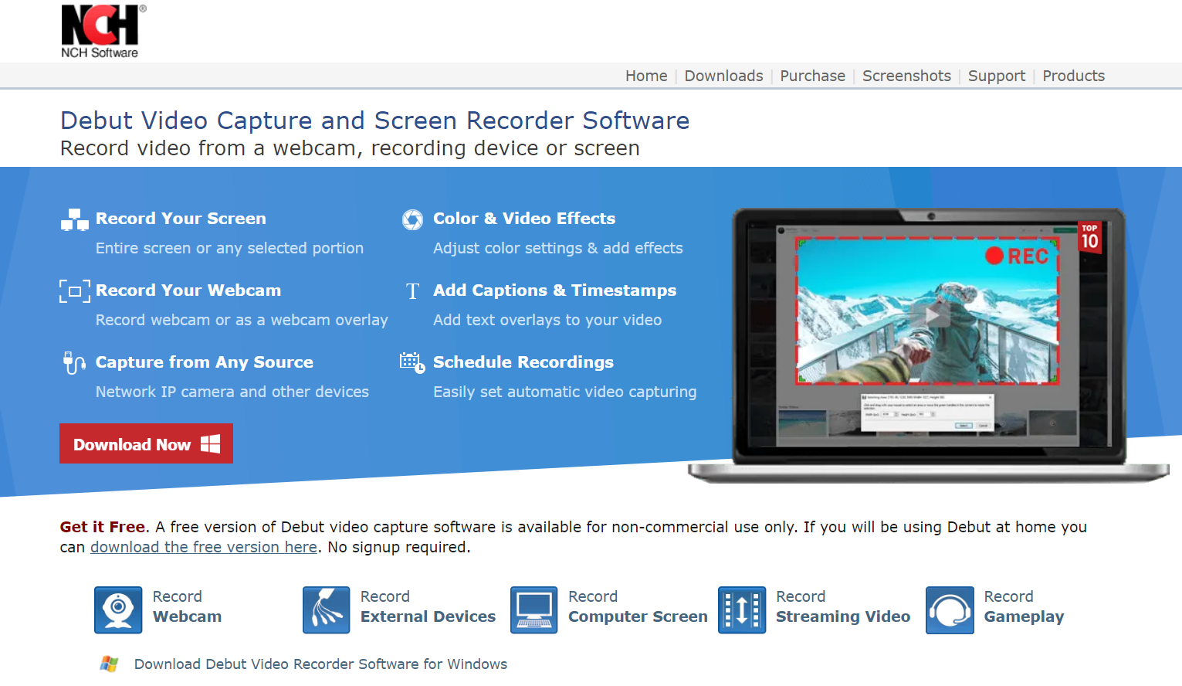The image size is (1182, 686).
Task: Open the Record Your Screen heading link
Action: point(181,219)
